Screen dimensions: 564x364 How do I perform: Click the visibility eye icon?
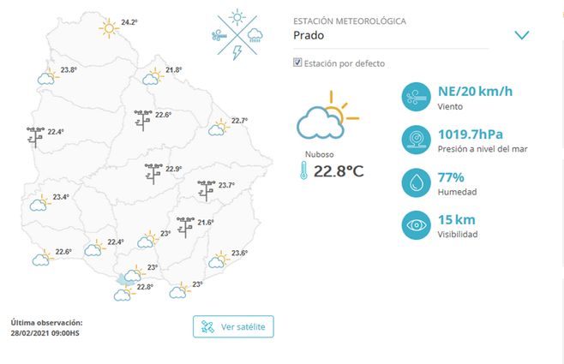[x=417, y=225]
